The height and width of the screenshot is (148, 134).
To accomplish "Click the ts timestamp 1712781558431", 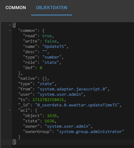I will (x=48, y=100).
